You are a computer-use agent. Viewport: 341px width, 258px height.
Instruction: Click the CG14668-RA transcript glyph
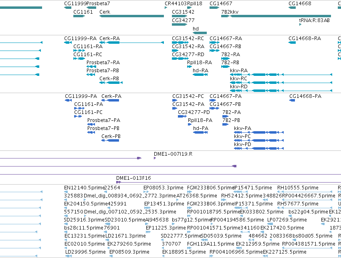coord(292,43)
